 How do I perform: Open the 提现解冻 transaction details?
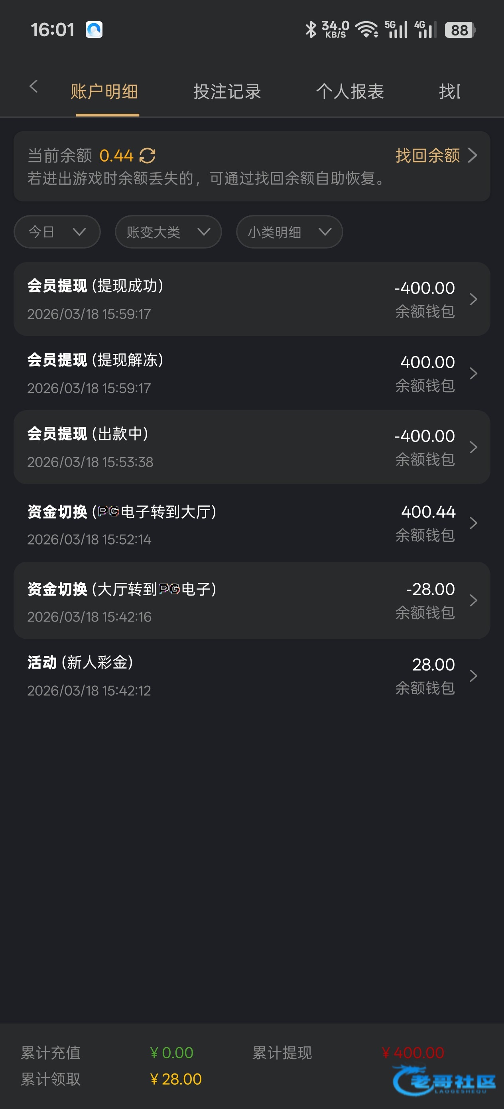click(x=252, y=373)
